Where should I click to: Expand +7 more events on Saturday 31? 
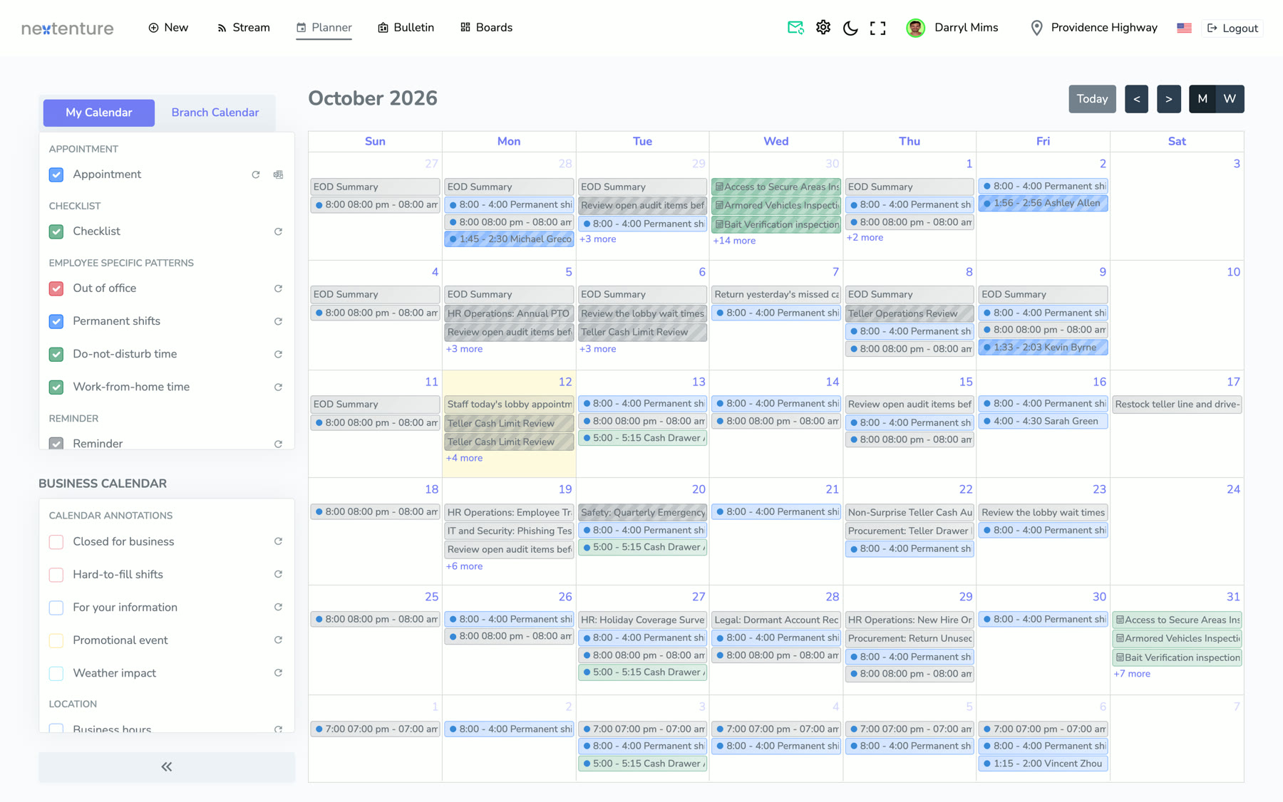click(1132, 674)
